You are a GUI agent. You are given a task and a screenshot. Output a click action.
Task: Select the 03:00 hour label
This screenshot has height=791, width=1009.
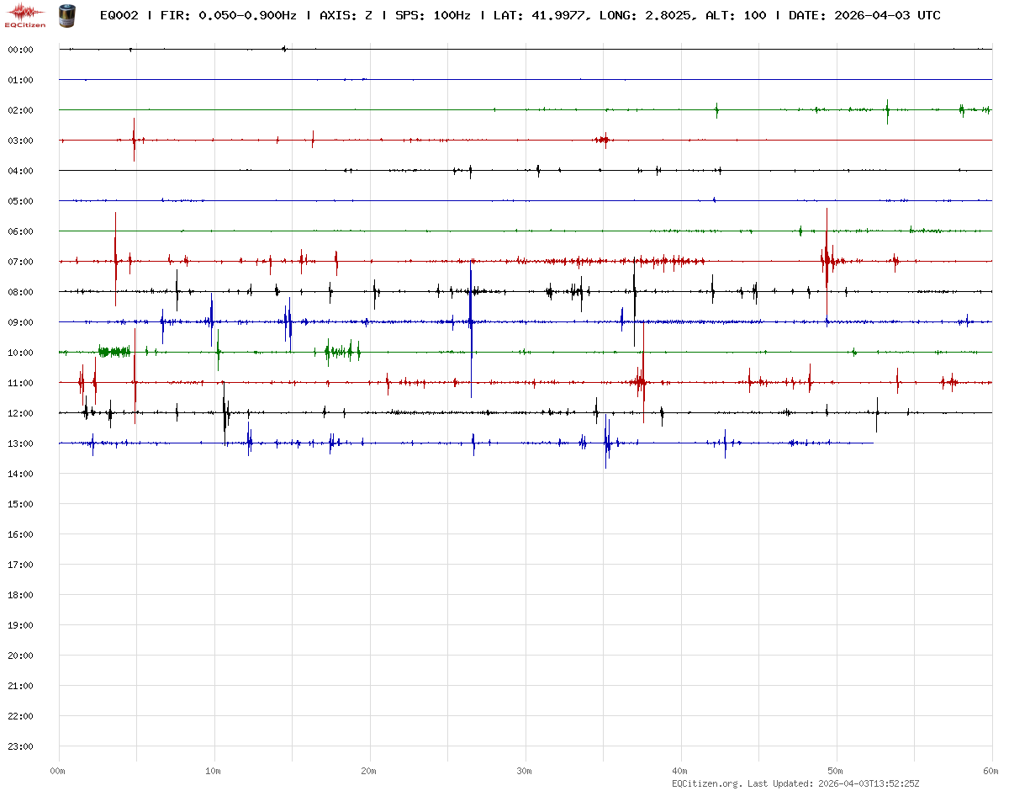(20, 141)
